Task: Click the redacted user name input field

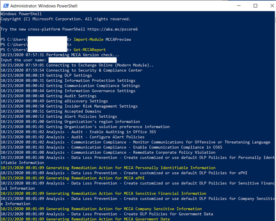Action: (82, 60)
